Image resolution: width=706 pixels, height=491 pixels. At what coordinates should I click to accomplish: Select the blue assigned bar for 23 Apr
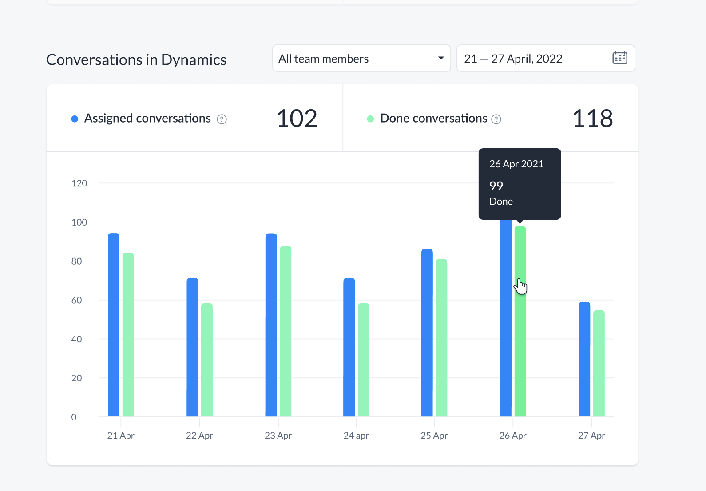click(271, 325)
